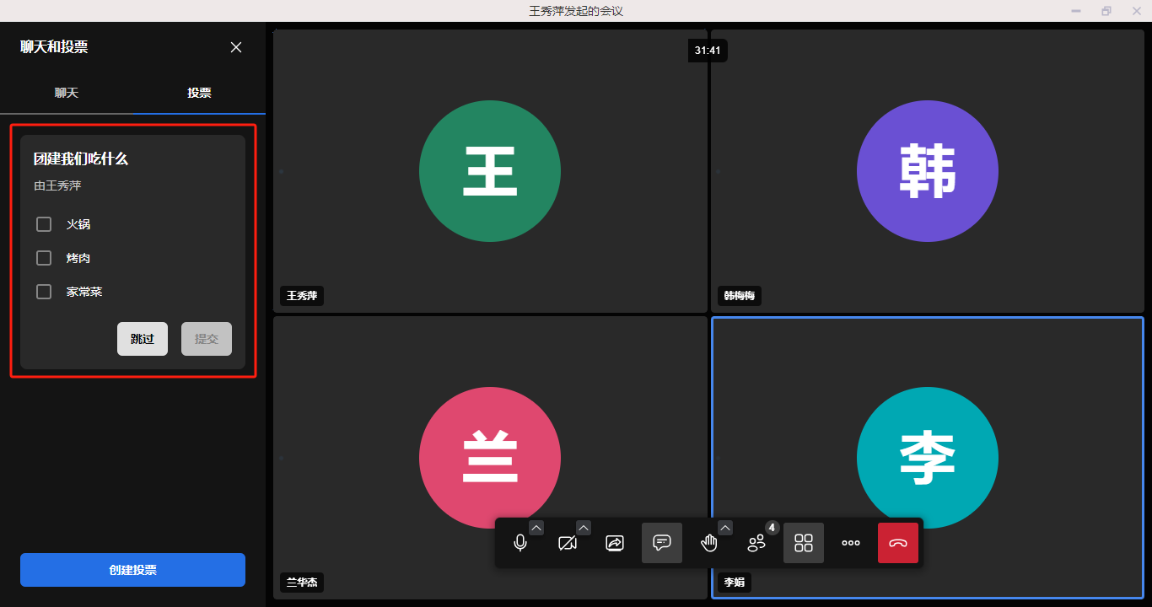
Task: Close the 聊天和投票 panel
Action: tap(236, 47)
